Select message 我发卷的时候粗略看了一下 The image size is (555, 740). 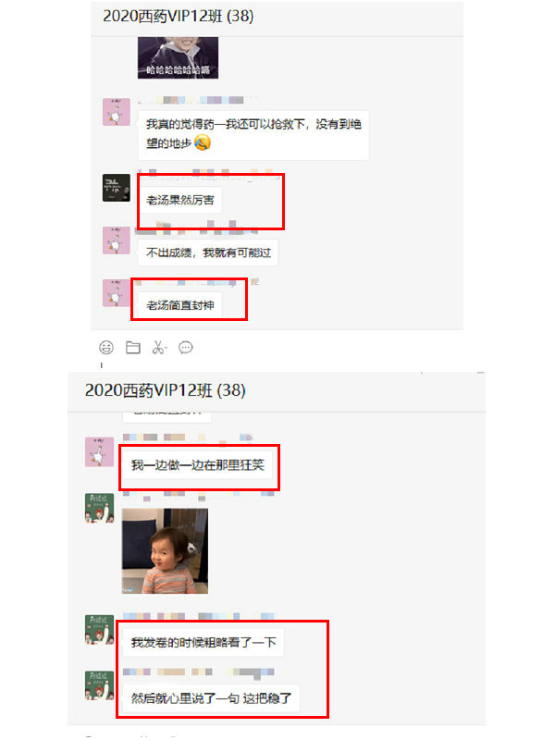(x=203, y=642)
